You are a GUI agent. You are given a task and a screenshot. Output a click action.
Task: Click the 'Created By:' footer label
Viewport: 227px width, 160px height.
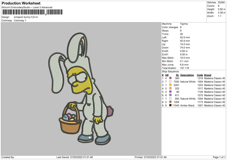pyautogui.click(x=8, y=157)
